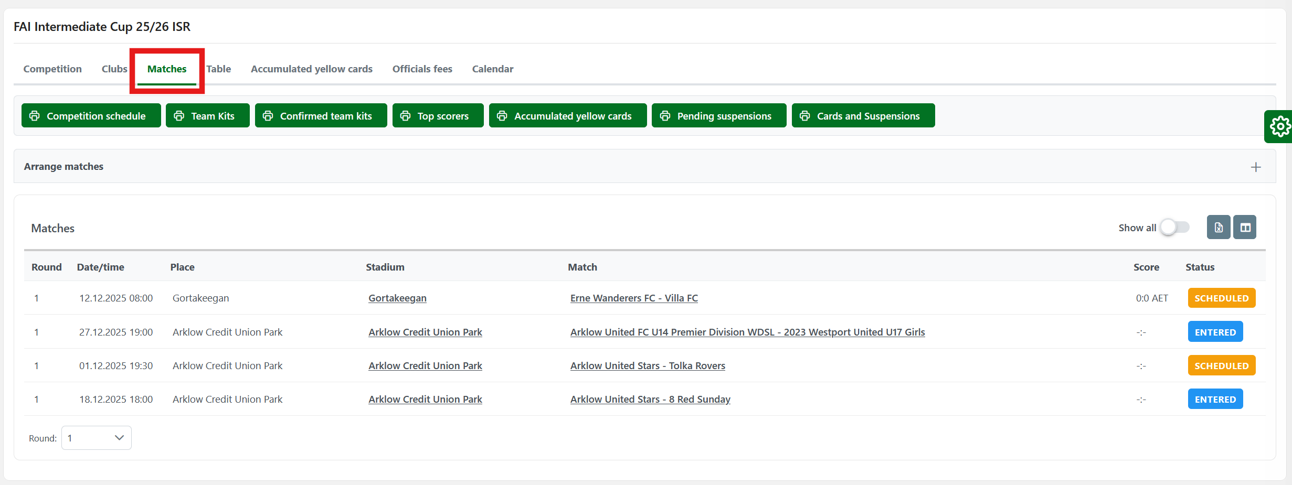The height and width of the screenshot is (485, 1292).
Task: Open the Gortakeegan stadium link
Action: [x=397, y=298]
